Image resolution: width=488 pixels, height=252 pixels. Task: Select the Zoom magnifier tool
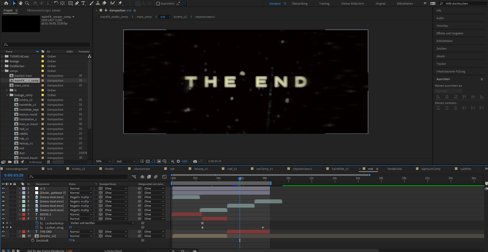tap(27, 3)
